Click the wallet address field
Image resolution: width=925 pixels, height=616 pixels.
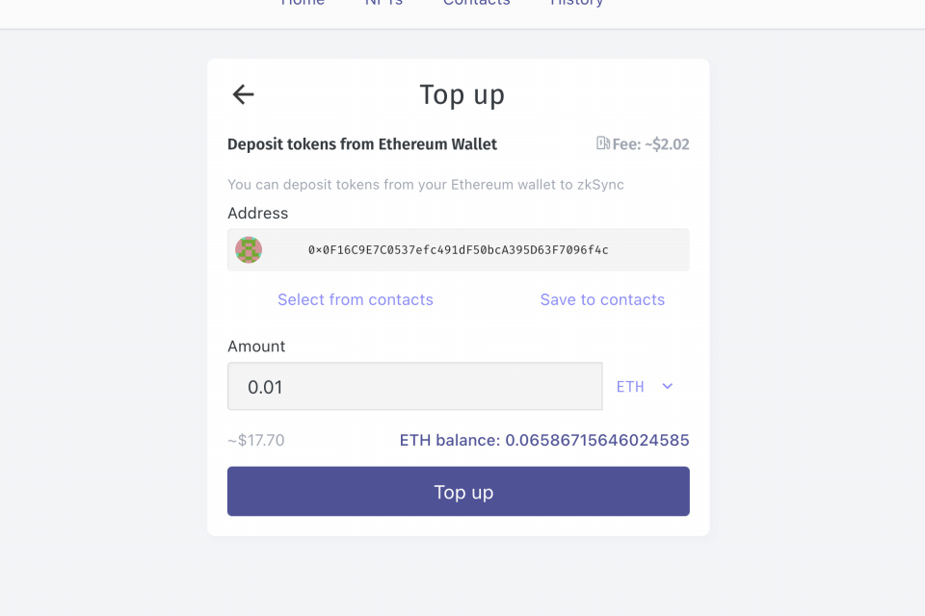coord(459,250)
